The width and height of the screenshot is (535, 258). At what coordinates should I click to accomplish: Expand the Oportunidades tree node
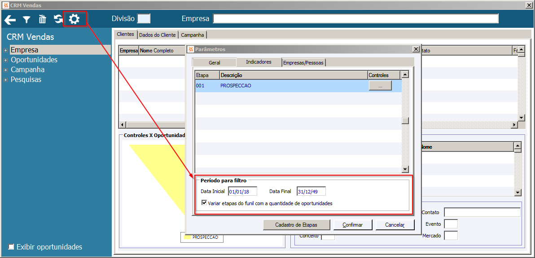[x=5, y=60]
